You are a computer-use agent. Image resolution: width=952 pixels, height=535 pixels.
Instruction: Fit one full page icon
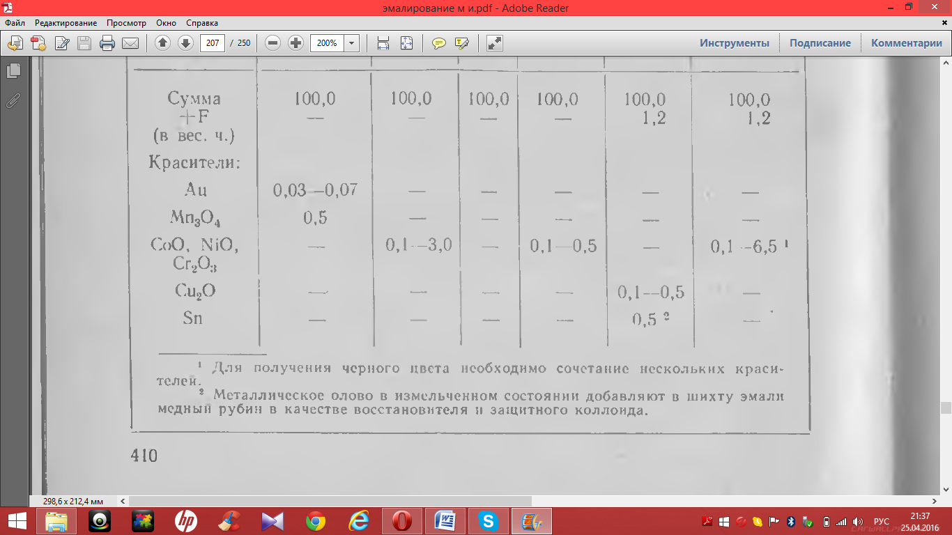click(x=407, y=43)
